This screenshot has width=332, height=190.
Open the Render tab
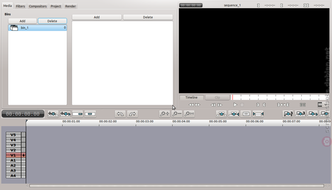pyautogui.click(x=71, y=6)
